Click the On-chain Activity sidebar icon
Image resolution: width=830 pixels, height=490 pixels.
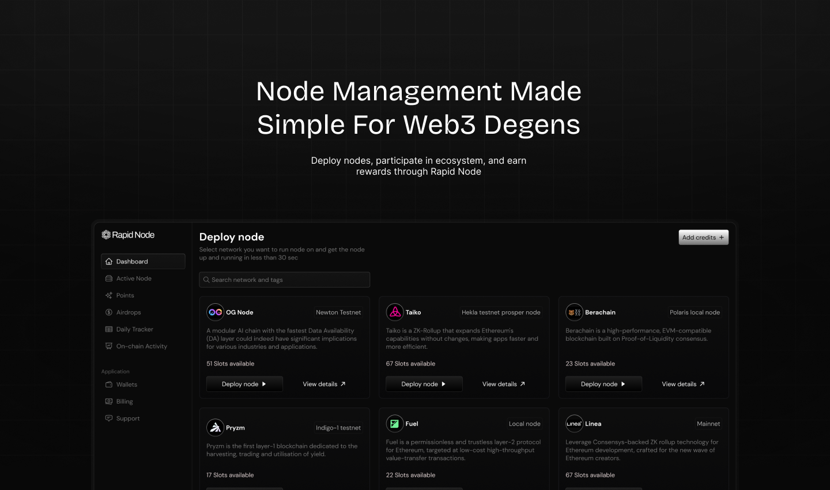pos(109,346)
